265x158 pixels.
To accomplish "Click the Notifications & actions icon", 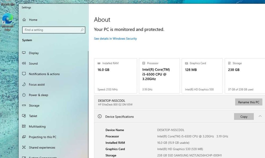I will 24,74.
